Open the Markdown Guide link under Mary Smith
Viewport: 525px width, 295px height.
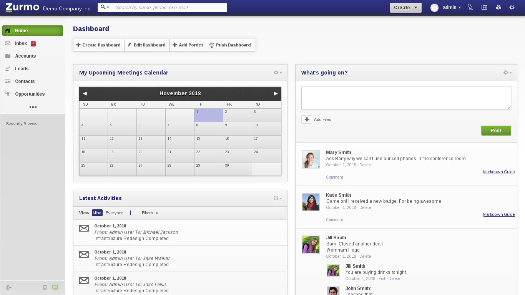point(498,172)
